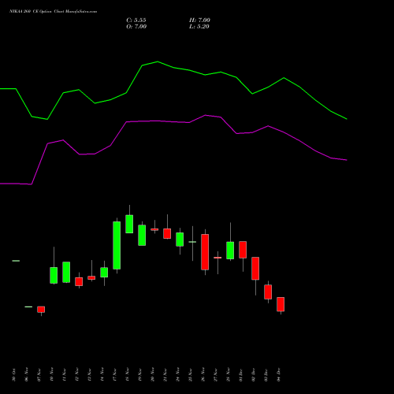
Task: Click the 06 Nov date label
Action: pos(27,375)
